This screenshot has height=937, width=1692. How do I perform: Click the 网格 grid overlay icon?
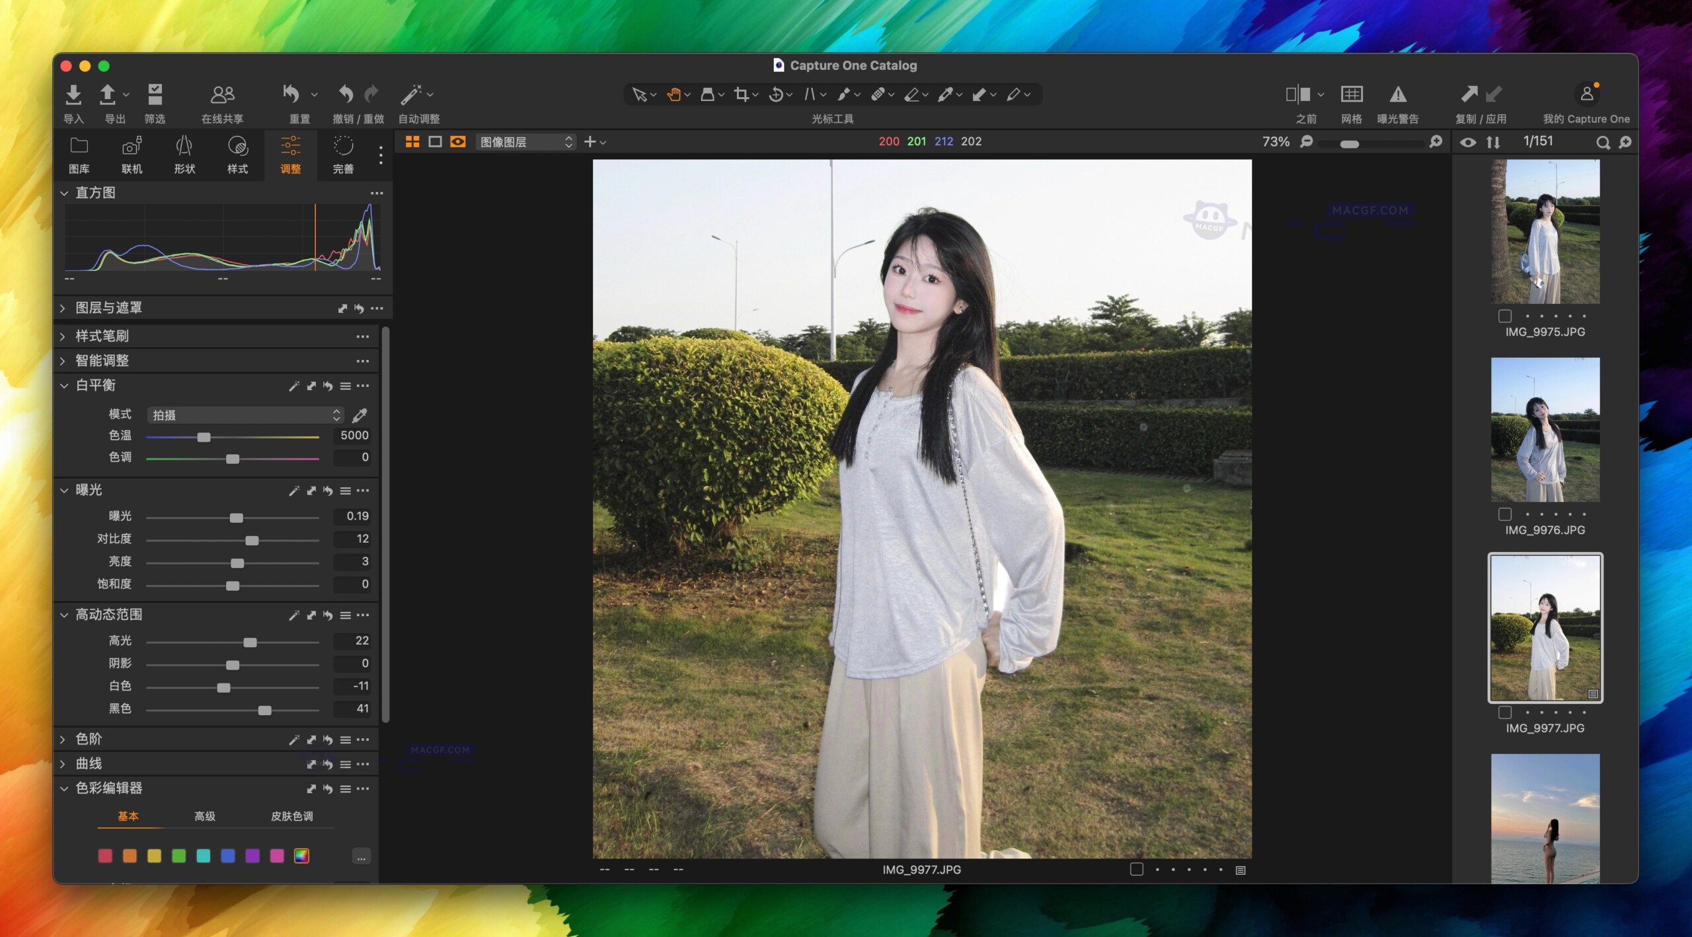click(1353, 94)
